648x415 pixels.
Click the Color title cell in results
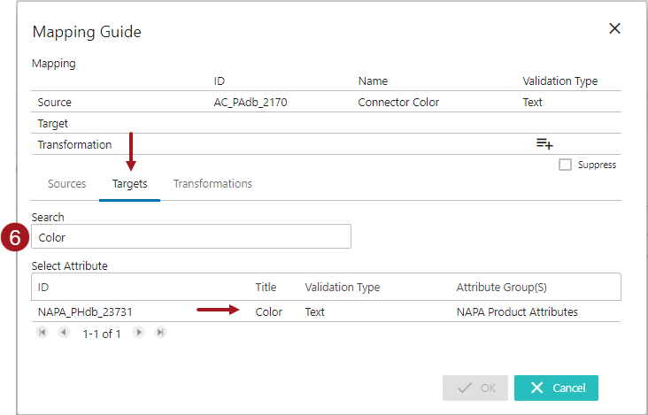coord(269,311)
